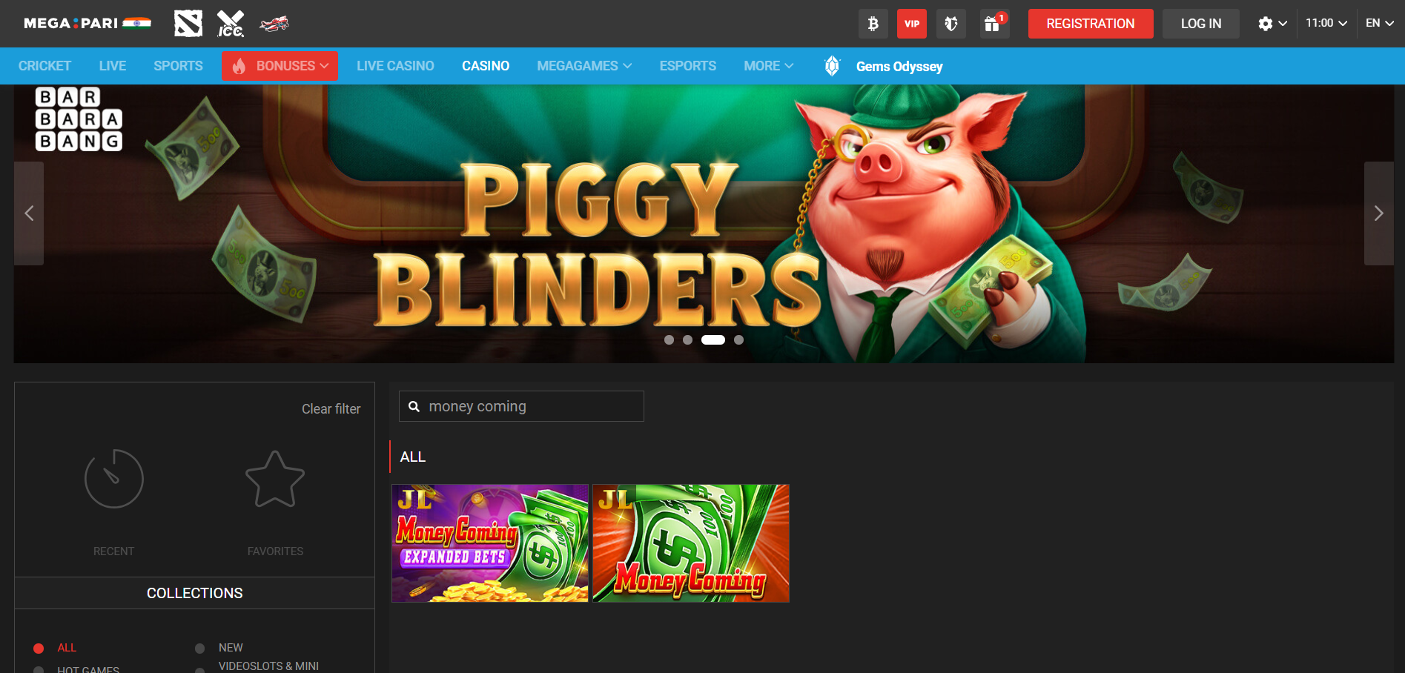The height and width of the screenshot is (673, 1405).
Task: Select the ALL collection radio button
Action: click(39, 649)
